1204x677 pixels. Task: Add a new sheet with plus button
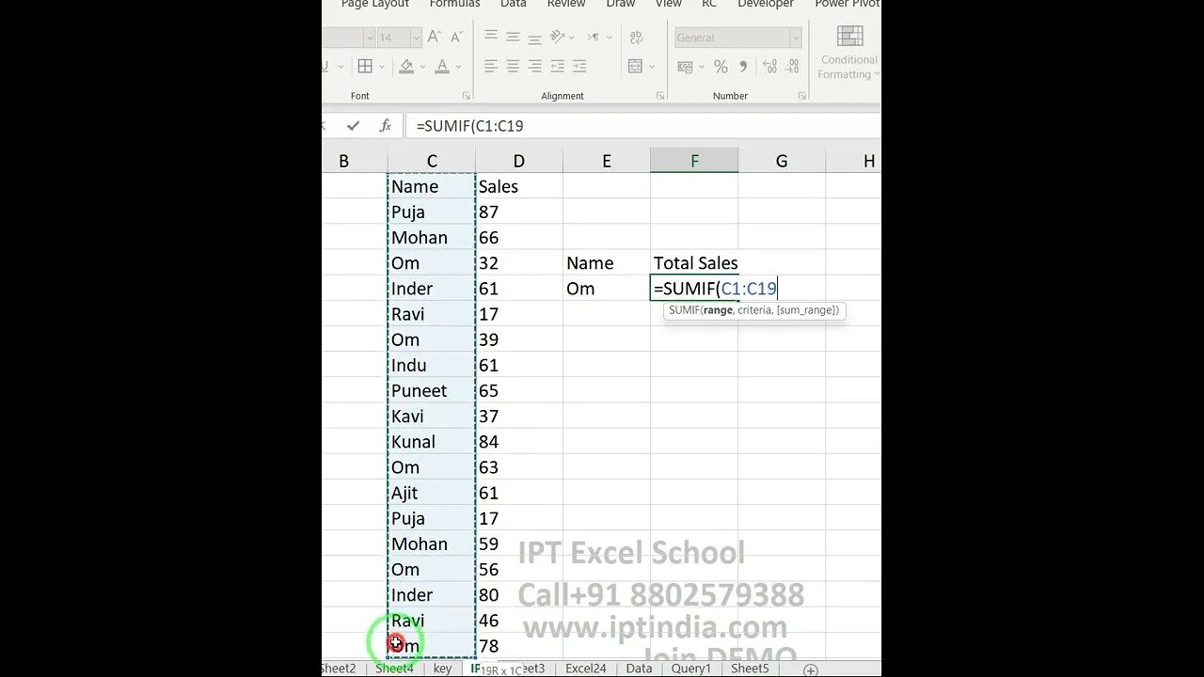coord(810,669)
